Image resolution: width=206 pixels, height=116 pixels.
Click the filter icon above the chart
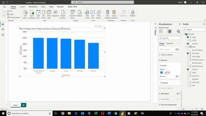coord(96,26)
